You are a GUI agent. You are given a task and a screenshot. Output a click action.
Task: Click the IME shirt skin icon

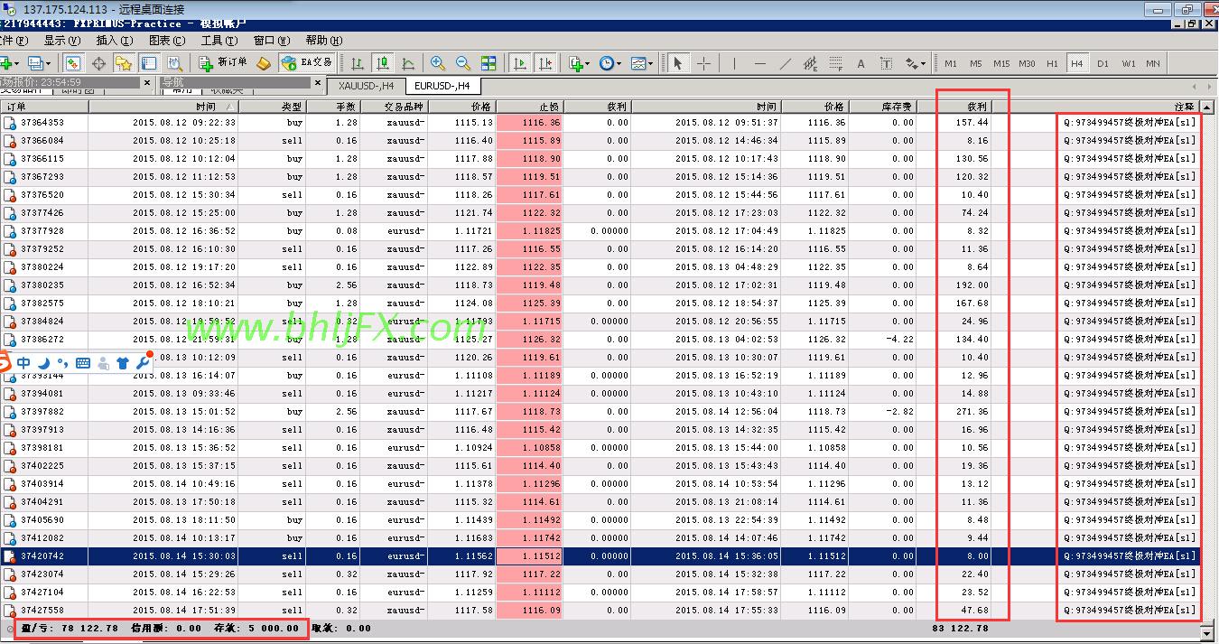tap(123, 362)
